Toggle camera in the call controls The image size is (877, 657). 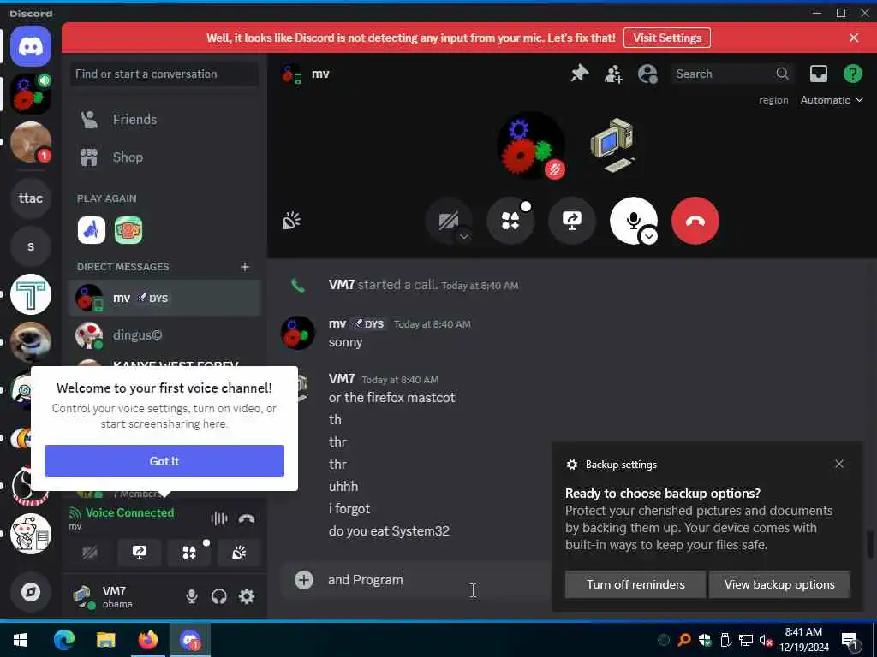[x=449, y=221]
